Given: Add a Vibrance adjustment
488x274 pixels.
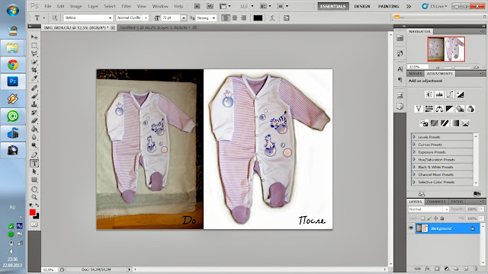Looking at the screenshot, I should tap(419, 109).
